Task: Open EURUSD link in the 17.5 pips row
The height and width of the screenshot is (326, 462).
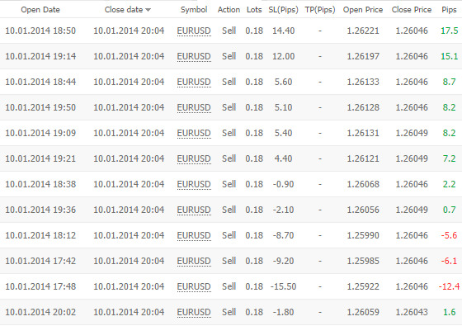Action: (x=194, y=31)
